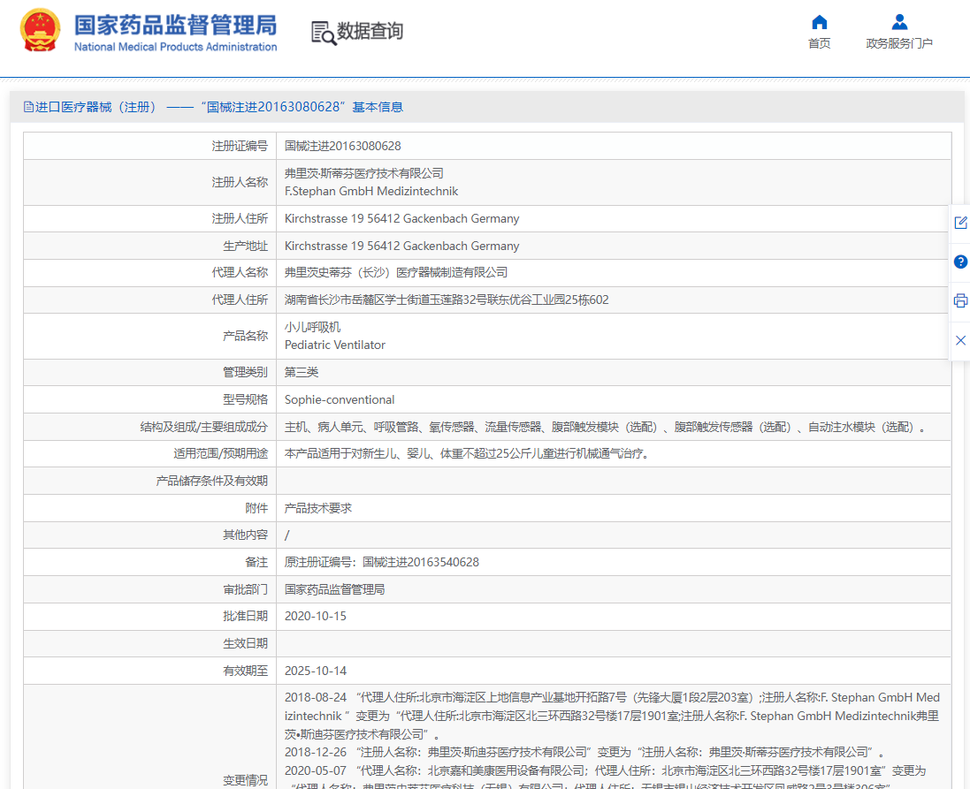Select the expiry date 2025-10-14
The image size is (970, 789).
315,671
